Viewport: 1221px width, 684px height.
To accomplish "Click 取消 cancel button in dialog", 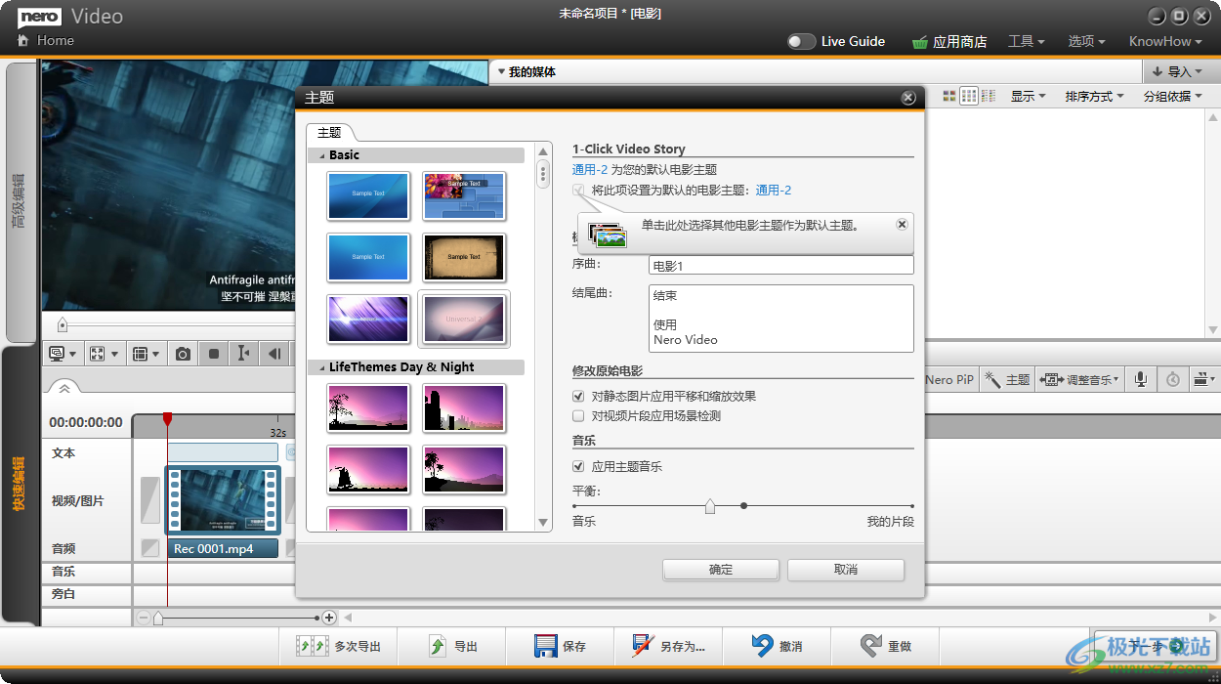I will click(x=846, y=570).
